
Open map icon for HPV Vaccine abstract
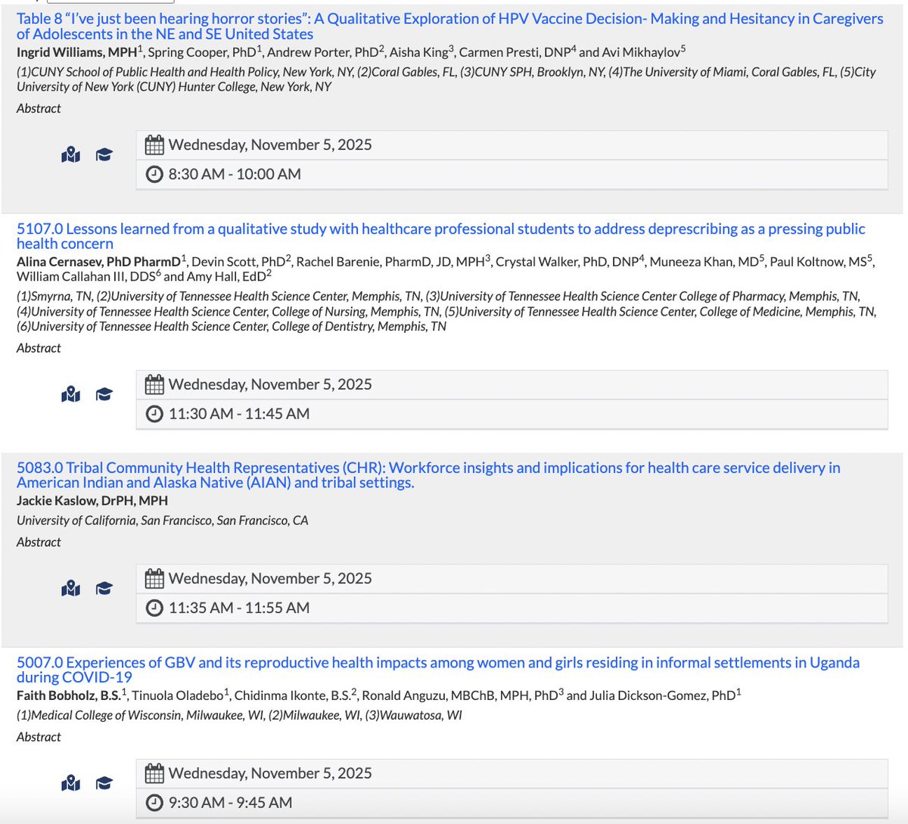tap(70, 155)
